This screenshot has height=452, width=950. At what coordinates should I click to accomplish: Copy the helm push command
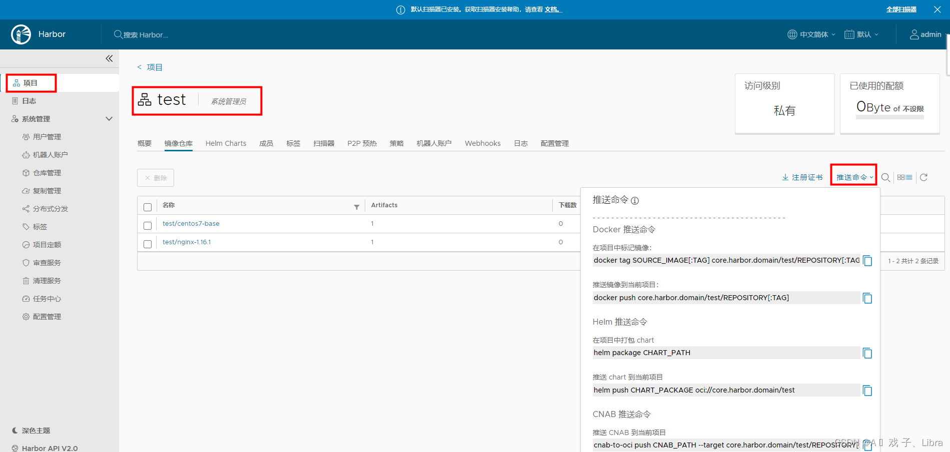(867, 391)
